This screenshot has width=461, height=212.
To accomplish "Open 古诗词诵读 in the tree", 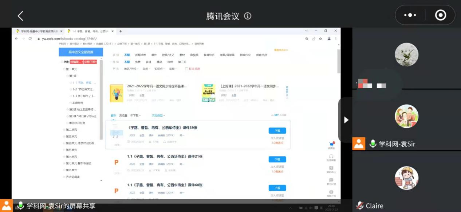I will pyautogui.click(x=72, y=177).
